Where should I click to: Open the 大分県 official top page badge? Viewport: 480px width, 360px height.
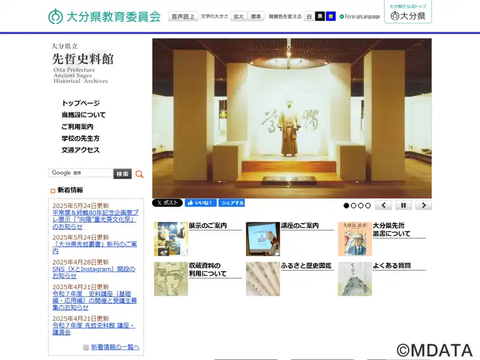(408, 11)
